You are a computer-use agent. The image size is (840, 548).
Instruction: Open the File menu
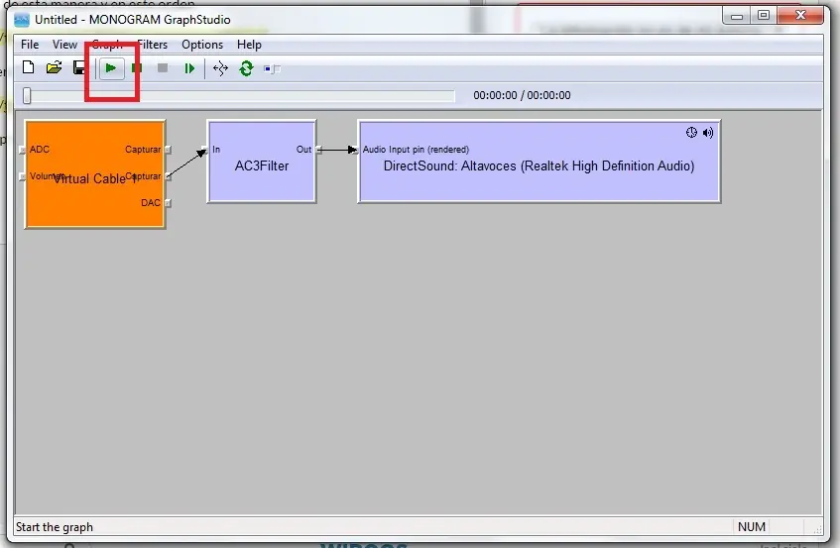[x=30, y=45]
